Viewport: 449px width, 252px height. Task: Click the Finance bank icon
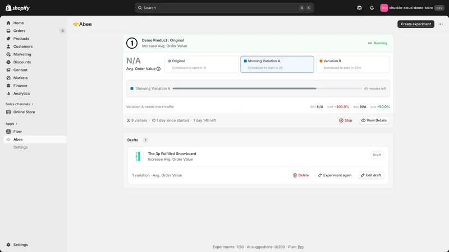pyautogui.click(x=8, y=86)
